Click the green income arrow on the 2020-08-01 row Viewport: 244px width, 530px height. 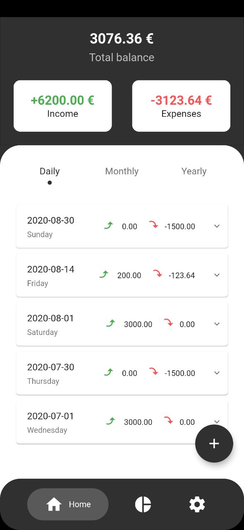pyautogui.click(x=110, y=323)
